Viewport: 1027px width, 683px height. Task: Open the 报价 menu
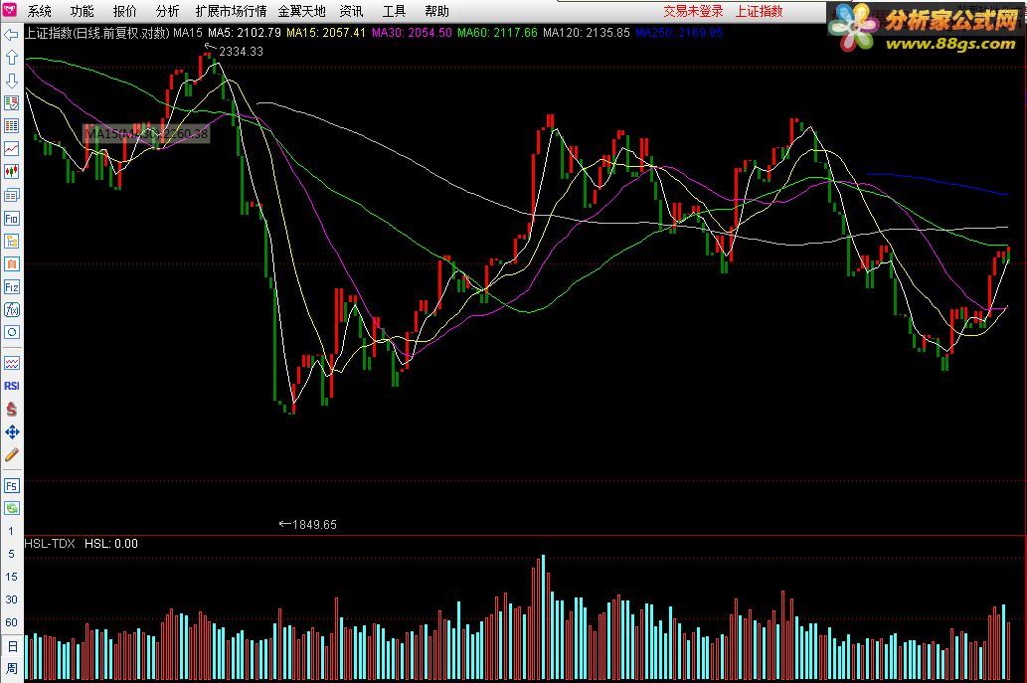[124, 11]
